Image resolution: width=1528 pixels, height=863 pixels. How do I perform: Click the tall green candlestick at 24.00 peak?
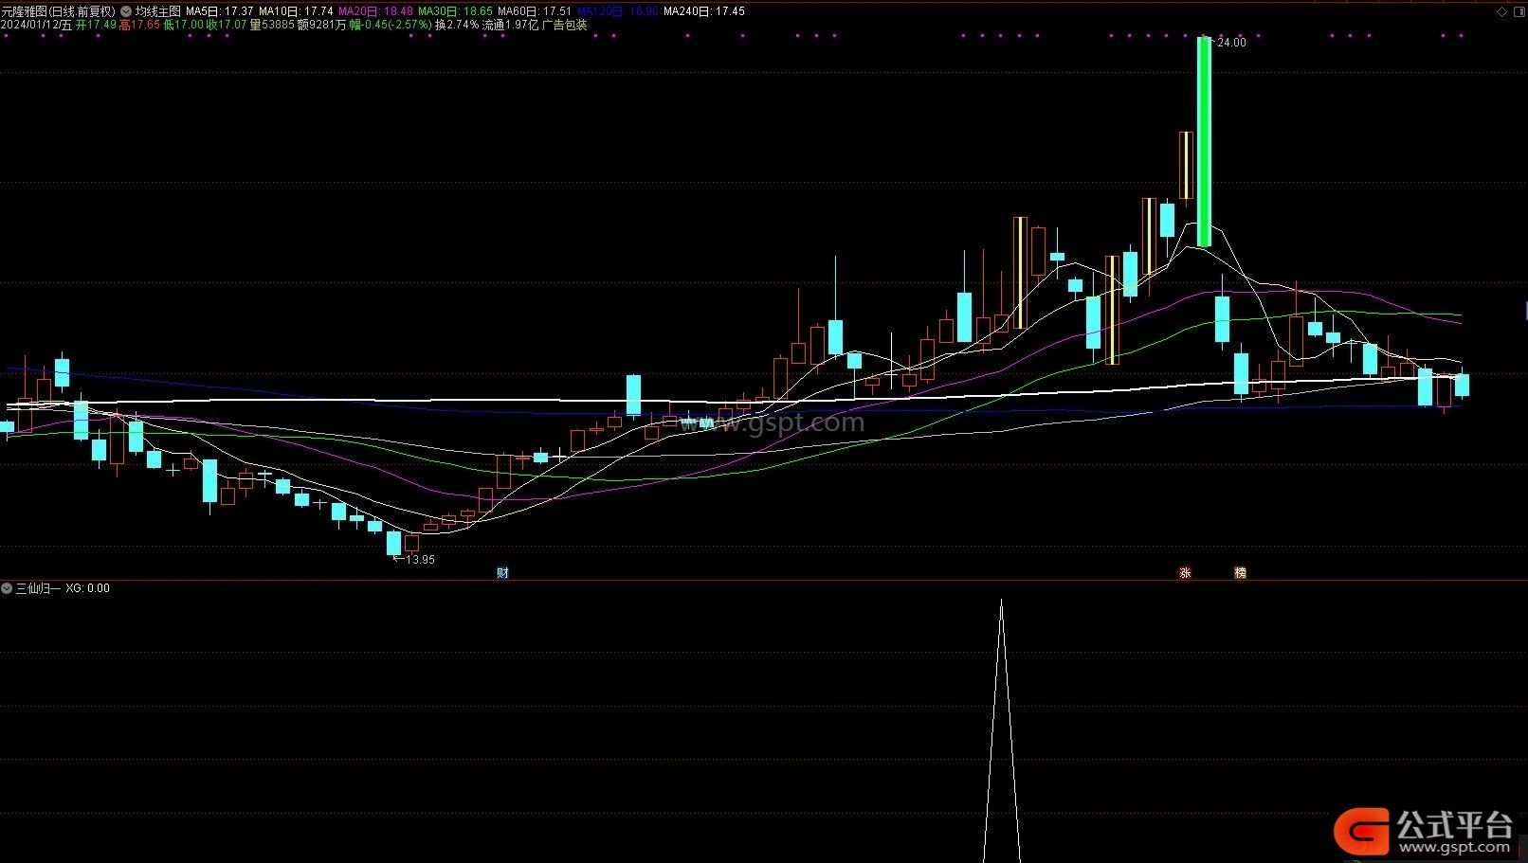pyautogui.click(x=1204, y=142)
